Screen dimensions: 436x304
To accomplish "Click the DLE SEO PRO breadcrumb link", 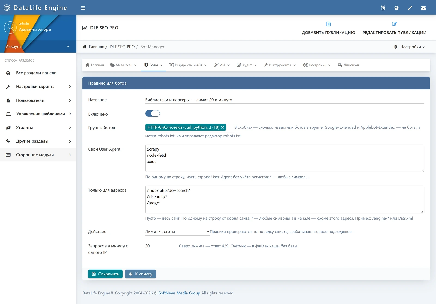I will click(x=122, y=47).
